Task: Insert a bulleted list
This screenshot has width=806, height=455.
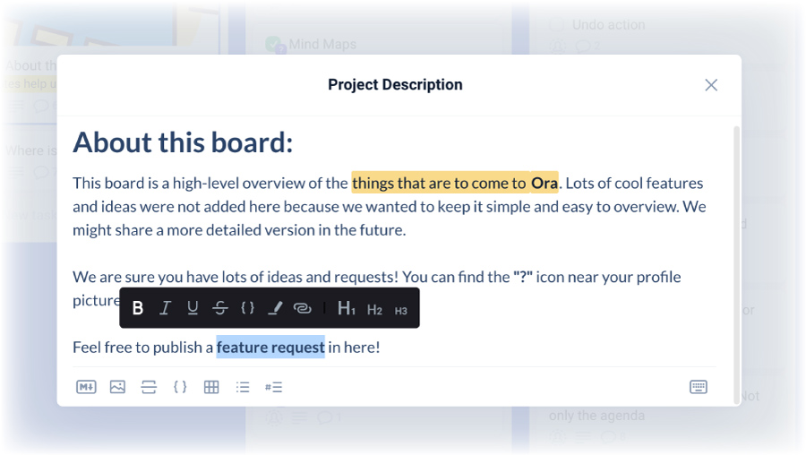Action: (x=243, y=387)
